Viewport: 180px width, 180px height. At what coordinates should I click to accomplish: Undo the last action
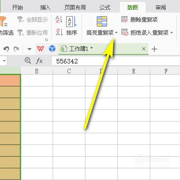coord(6,49)
